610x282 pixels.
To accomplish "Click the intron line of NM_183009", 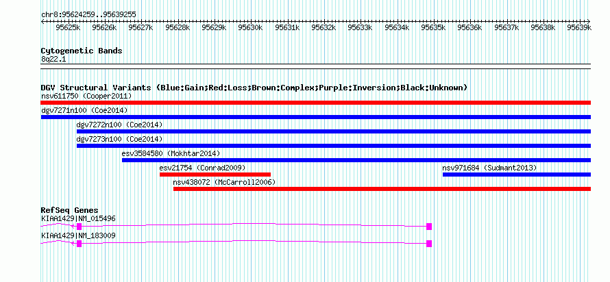I will [x=254, y=241].
